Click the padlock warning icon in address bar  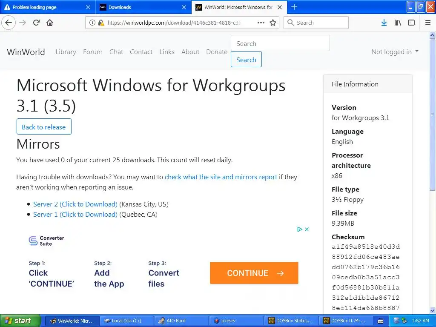(101, 23)
